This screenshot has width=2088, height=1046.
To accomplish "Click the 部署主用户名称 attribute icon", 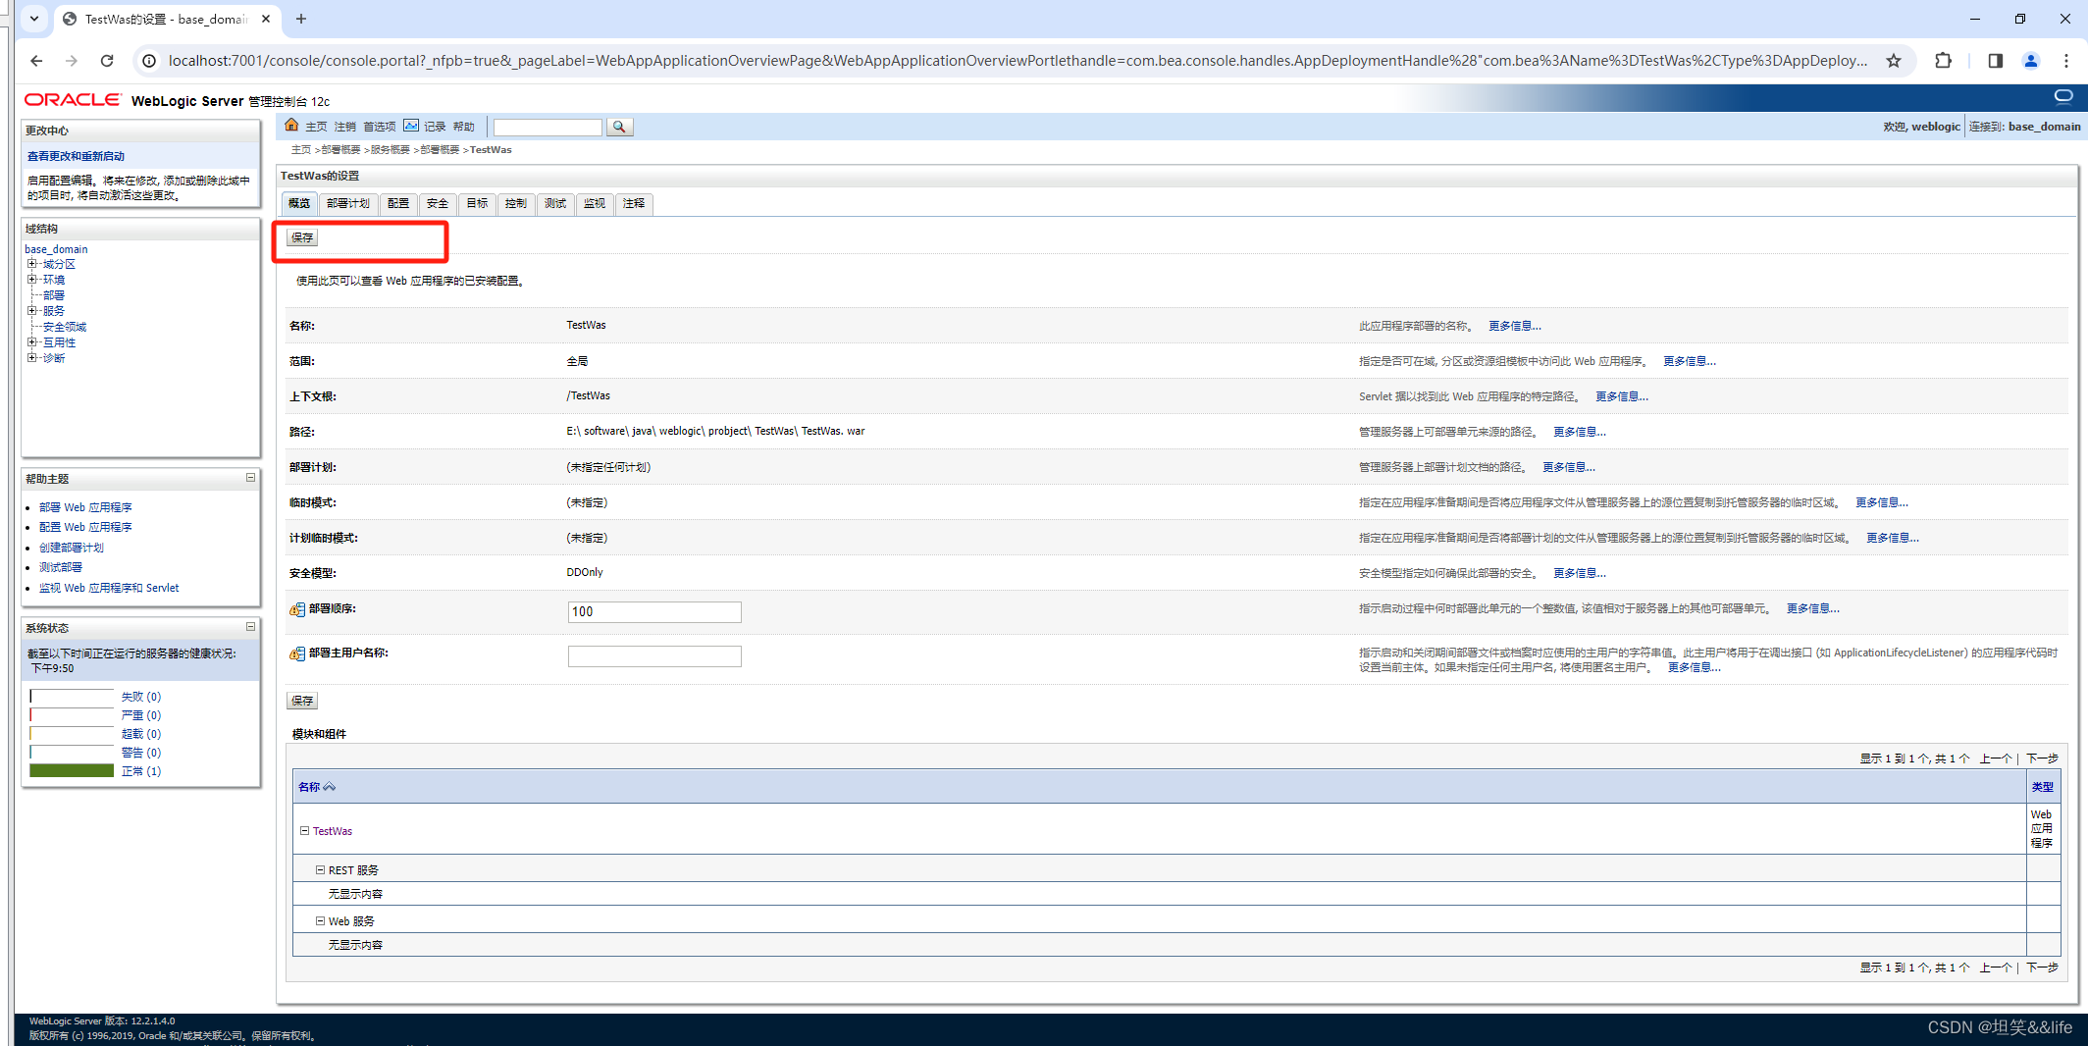I will click(x=297, y=654).
